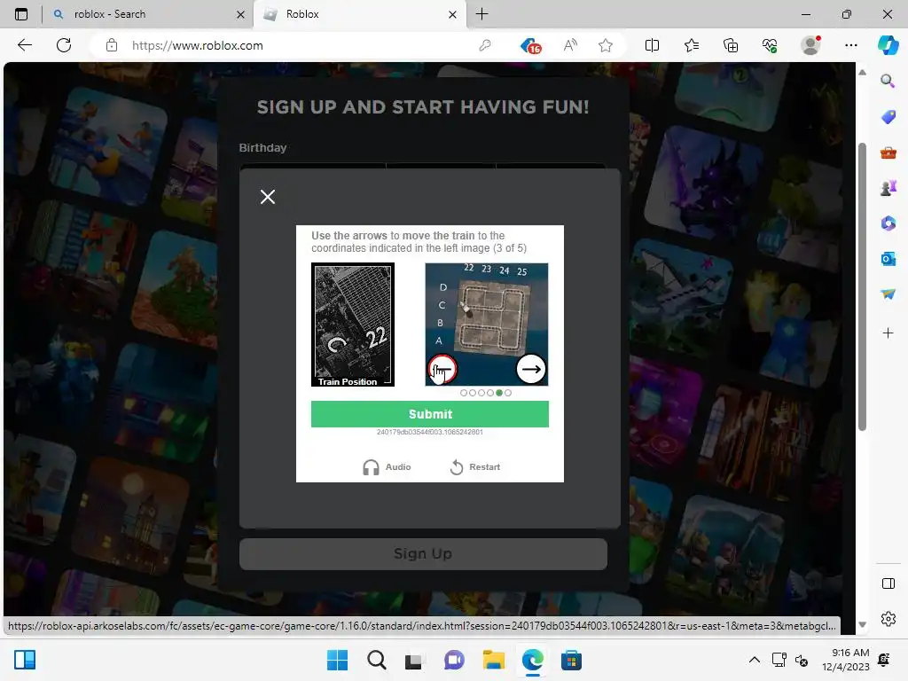The width and height of the screenshot is (908, 681).
Task: Open sidebar settings gear
Action: (888, 619)
